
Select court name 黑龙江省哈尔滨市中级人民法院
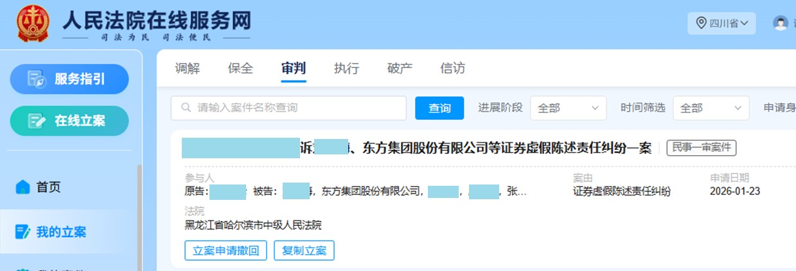tap(253, 225)
